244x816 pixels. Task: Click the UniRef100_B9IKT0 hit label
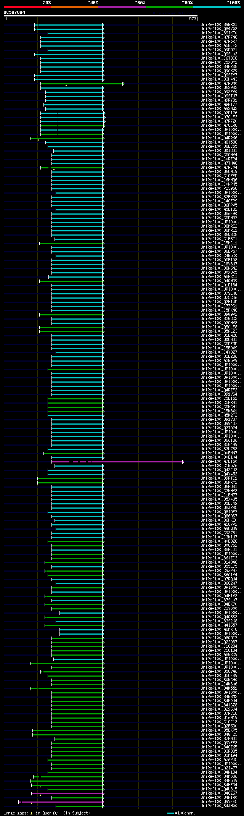click(x=219, y=33)
